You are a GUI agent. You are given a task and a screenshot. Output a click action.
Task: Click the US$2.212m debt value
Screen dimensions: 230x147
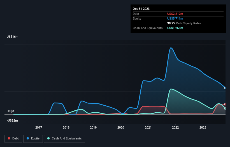point(175,14)
